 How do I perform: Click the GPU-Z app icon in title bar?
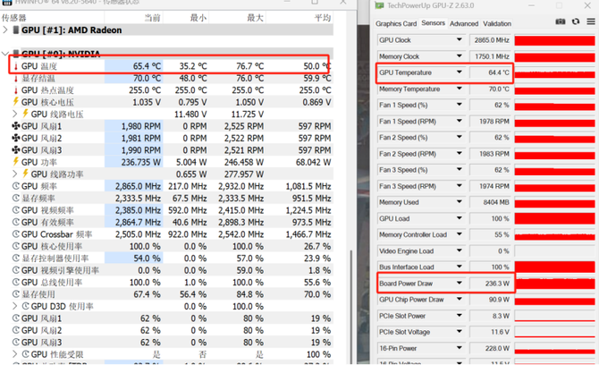coord(379,5)
